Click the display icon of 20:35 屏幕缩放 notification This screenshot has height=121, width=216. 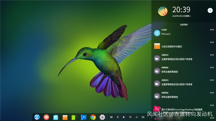(157, 71)
